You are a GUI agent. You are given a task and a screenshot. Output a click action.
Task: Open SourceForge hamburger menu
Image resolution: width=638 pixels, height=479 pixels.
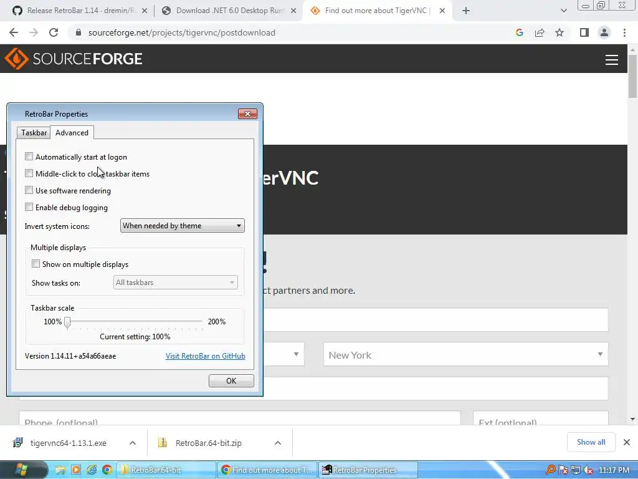tap(612, 59)
